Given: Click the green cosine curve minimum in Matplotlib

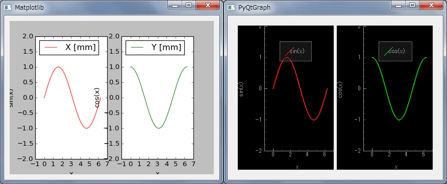Looking at the screenshot, I should pyautogui.click(x=159, y=128).
